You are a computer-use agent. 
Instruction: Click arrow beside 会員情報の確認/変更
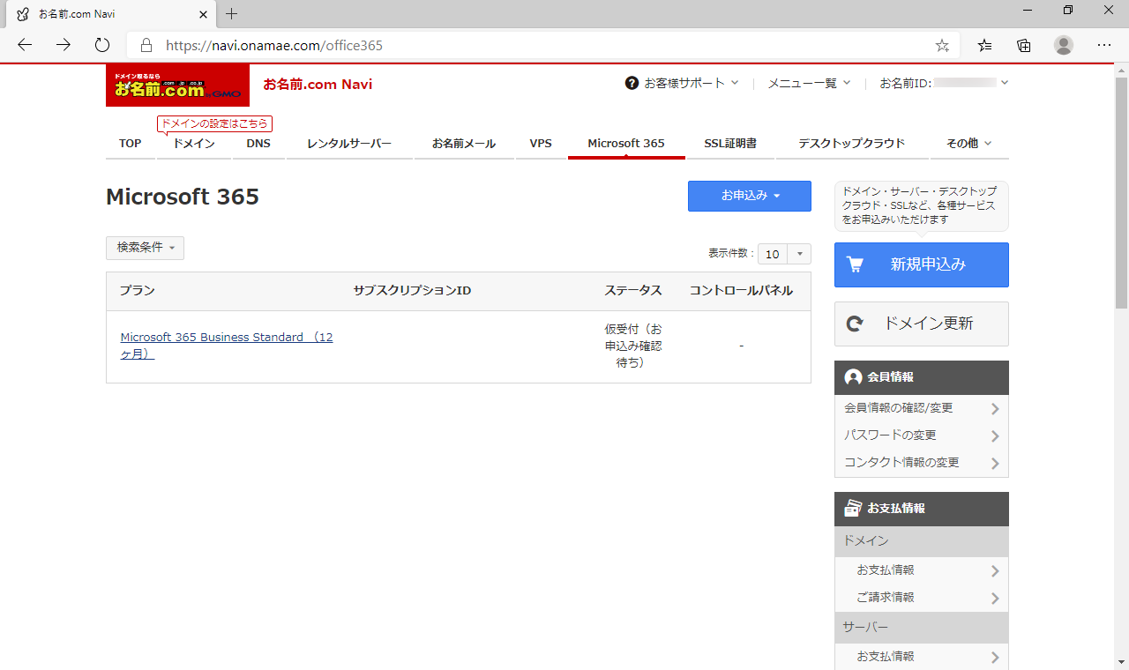point(995,409)
